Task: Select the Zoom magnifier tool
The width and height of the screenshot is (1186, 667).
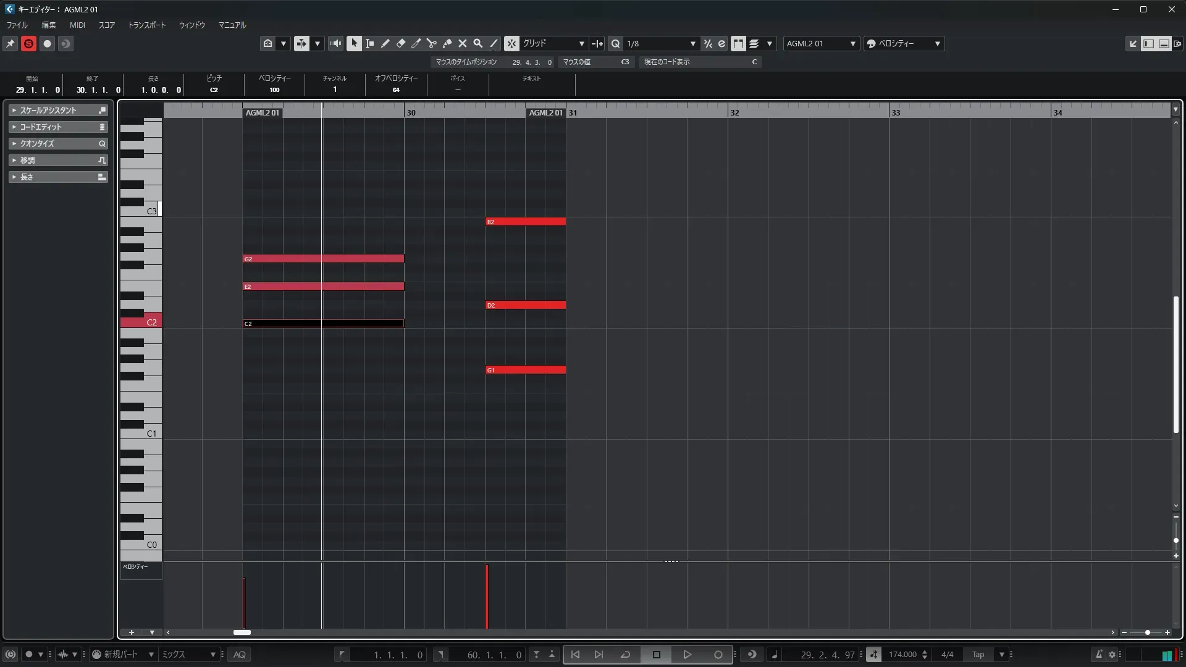Action: [x=477, y=43]
